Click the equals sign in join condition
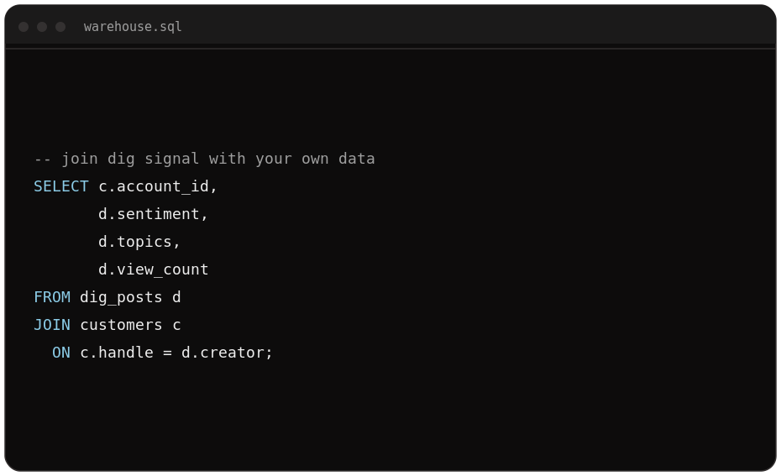Viewport: 781px width, 476px height. 167,353
